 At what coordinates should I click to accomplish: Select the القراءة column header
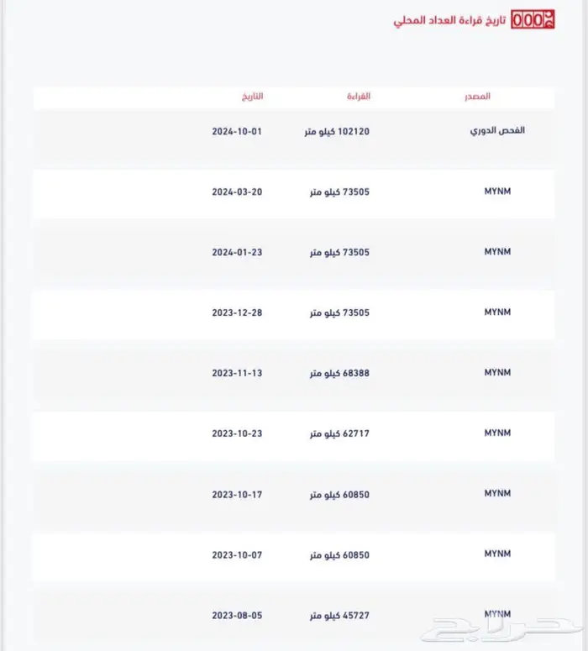point(359,97)
